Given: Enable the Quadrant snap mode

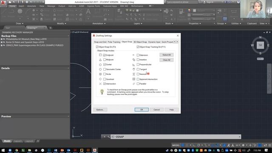Looking at the screenshot, I should [x=105, y=79].
